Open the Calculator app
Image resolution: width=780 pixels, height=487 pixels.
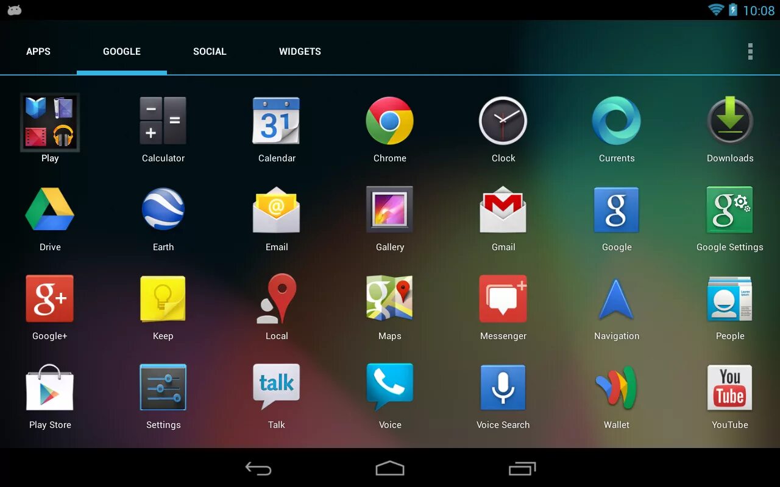click(x=163, y=121)
